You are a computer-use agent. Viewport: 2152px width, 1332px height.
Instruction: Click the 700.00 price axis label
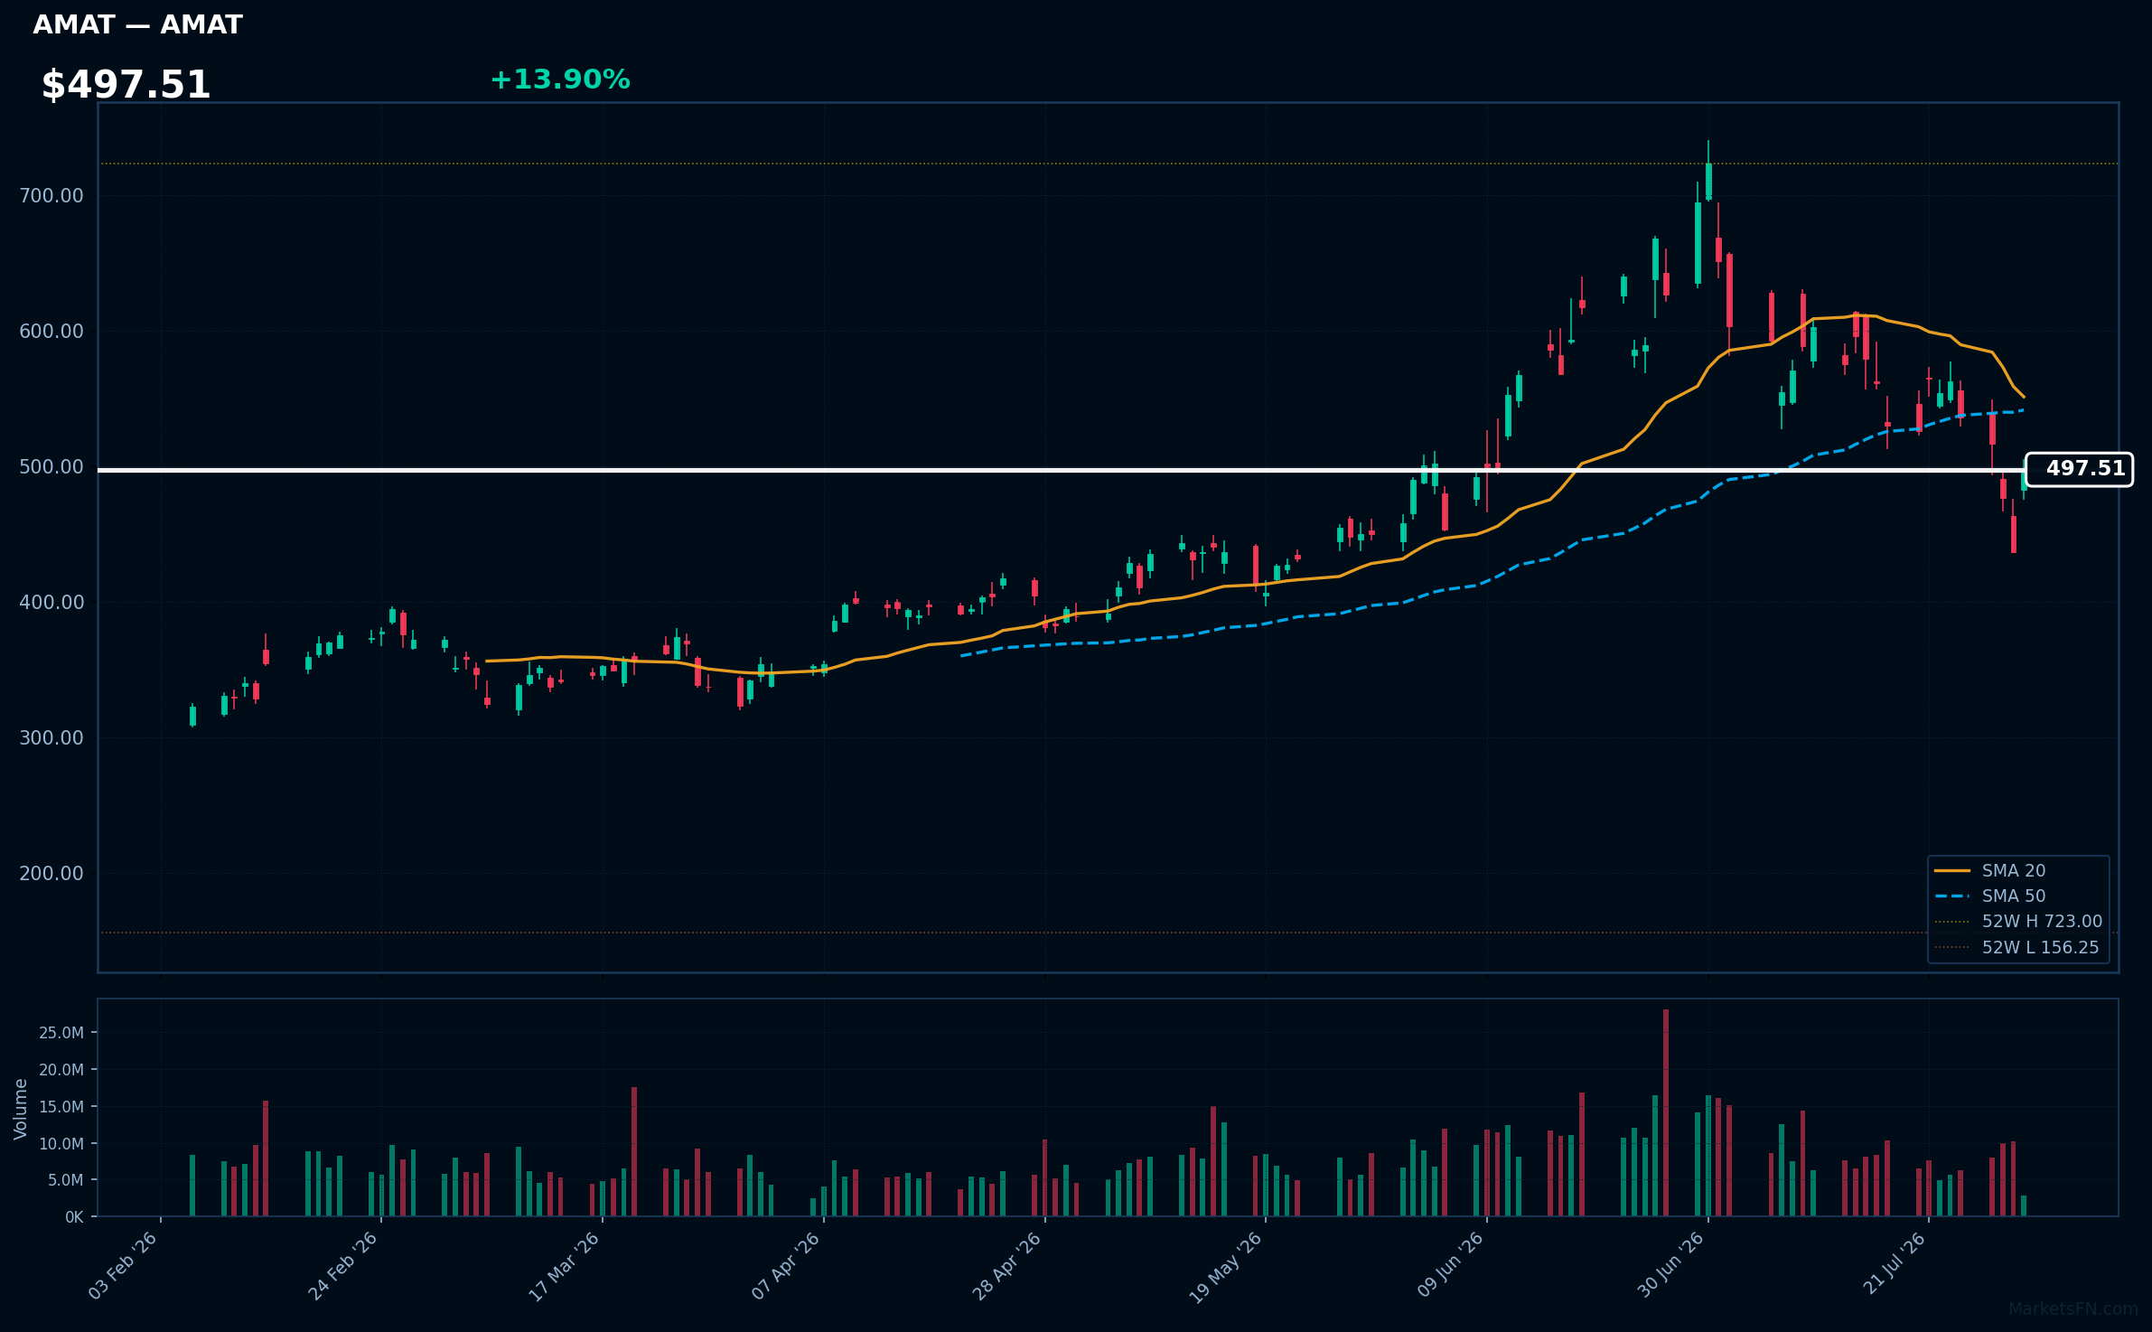point(51,195)
